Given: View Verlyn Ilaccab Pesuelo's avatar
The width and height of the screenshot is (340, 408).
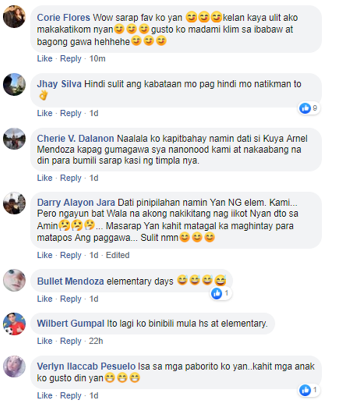Looking at the screenshot, I should click(x=15, y=367).
